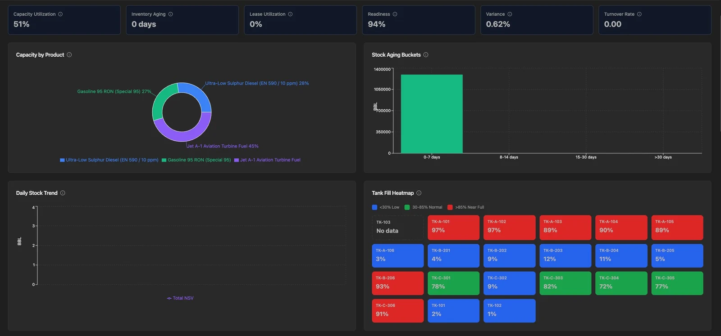Click the info icon beside Variance
This screenshot has width=721, height=336.
(x=510, y=14)
